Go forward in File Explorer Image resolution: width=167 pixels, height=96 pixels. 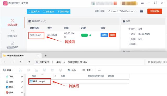point(13,62)
